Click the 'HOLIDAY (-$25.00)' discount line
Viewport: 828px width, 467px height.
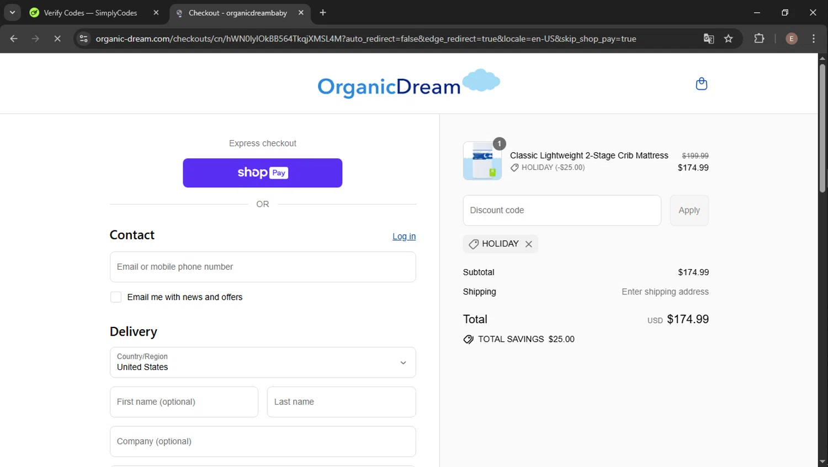click(548, 168)
